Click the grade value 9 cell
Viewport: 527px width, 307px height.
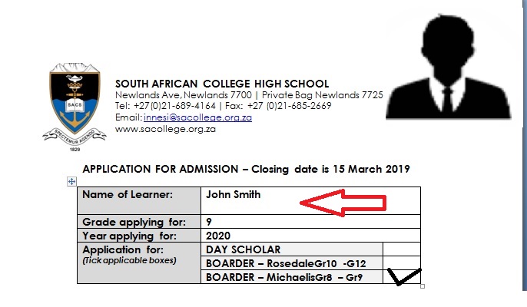point(307,222)
